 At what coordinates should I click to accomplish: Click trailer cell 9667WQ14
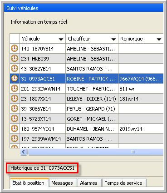click(141, 79)
